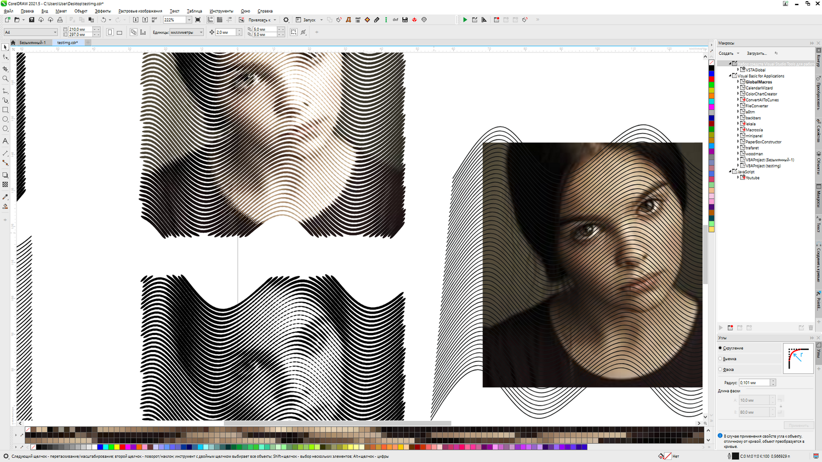Click the New document icon
Viewport: 822px width, 462px height.
[8, 20]
